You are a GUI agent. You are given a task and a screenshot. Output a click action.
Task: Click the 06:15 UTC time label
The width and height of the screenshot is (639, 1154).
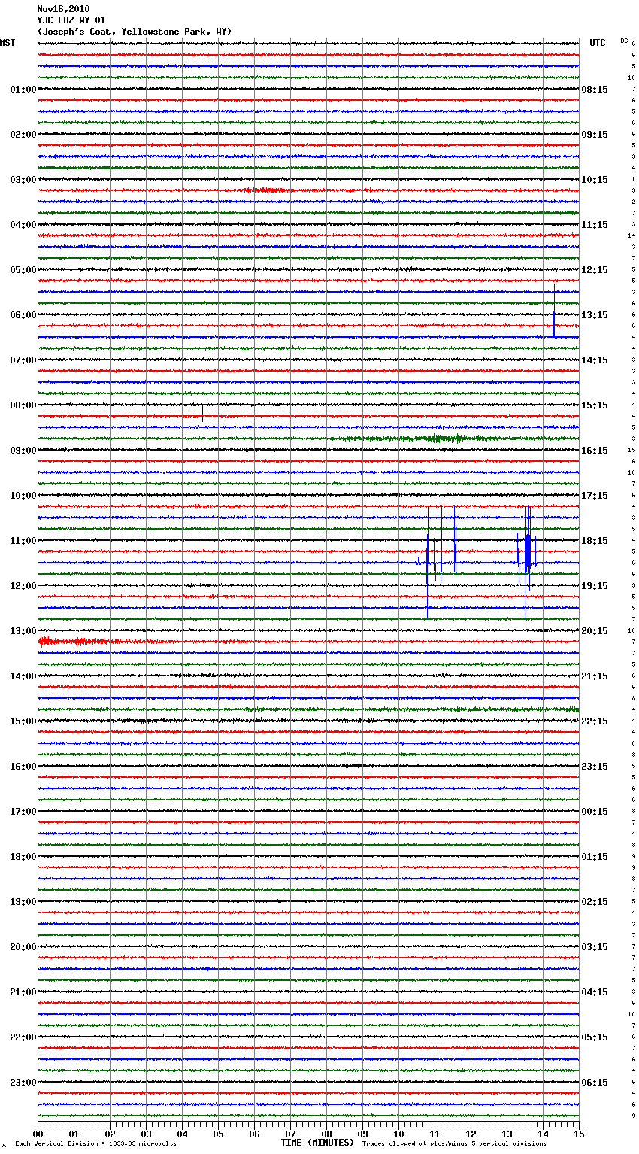click(x=595, y=1083)
